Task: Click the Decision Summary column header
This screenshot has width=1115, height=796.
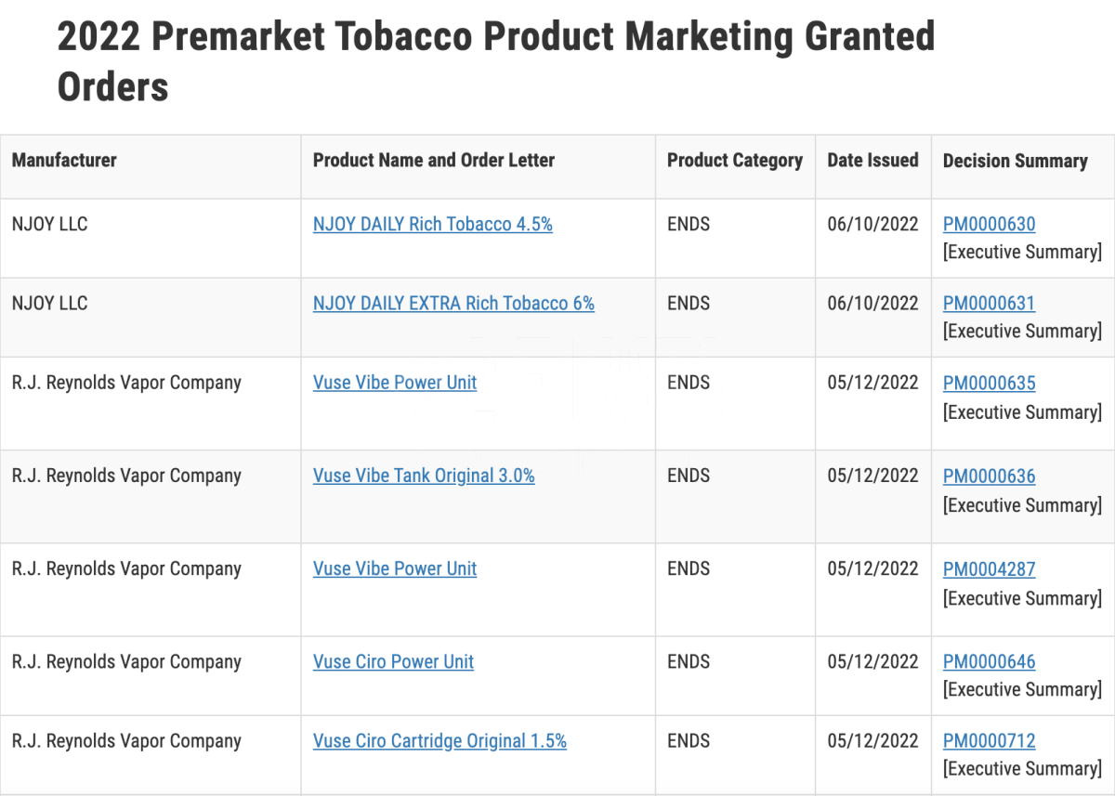Action: pyautogui.click(x=1015, y=161)
